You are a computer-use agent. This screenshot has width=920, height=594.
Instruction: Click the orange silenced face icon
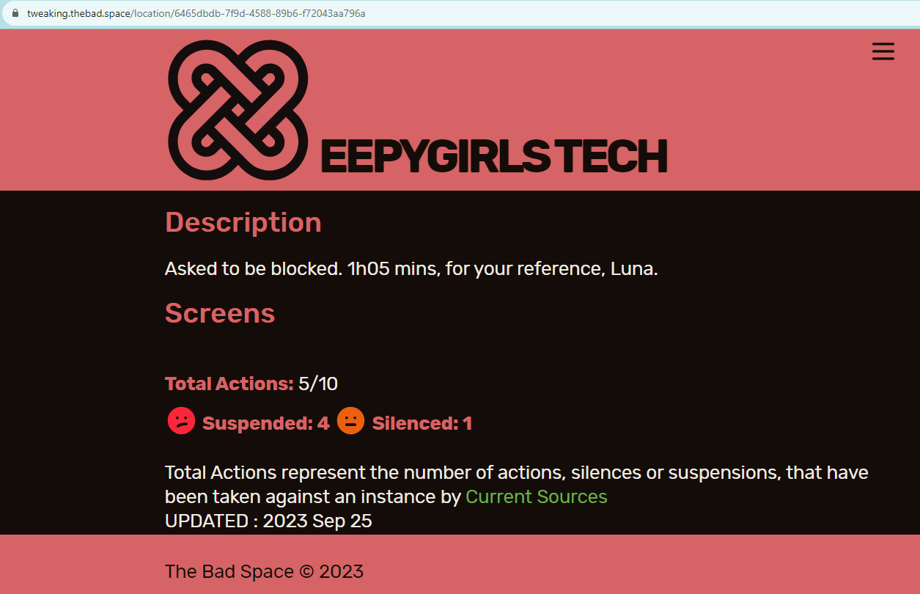(x=350, y=421)
